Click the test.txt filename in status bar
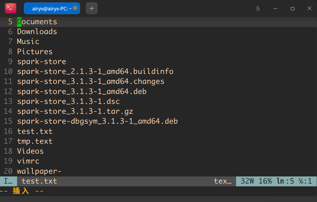 [39, 181]
